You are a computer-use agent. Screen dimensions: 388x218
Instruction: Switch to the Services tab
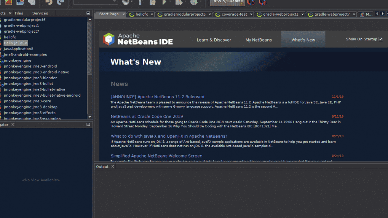[x=40, y=13]
